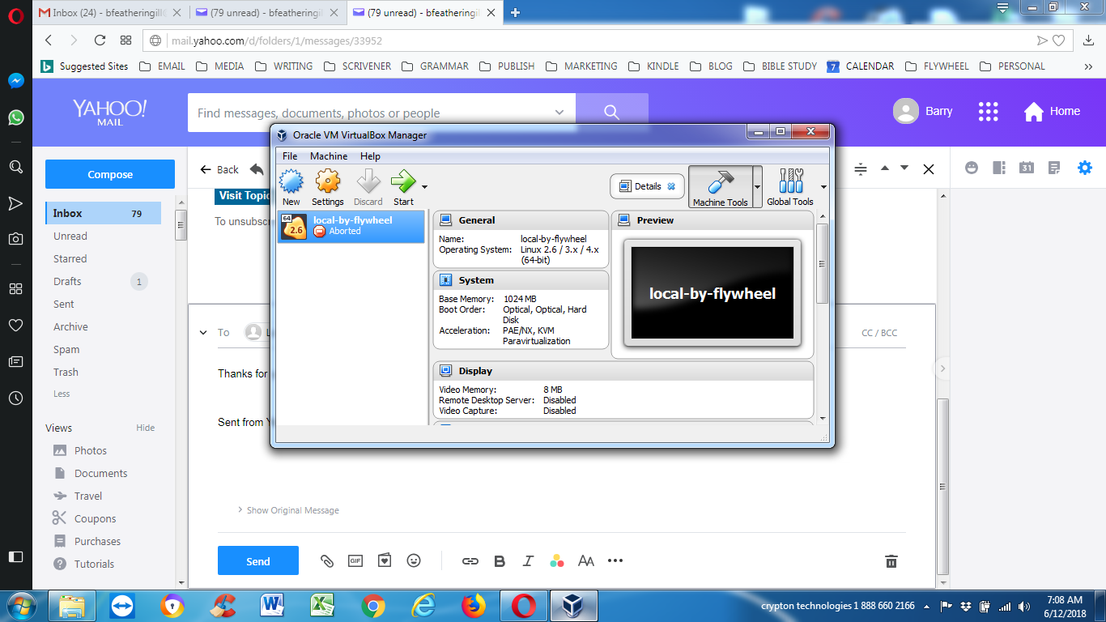Screen dimensions: 1106x622
Task: Open the Inbox folder
Action: [x=103, y=214]
